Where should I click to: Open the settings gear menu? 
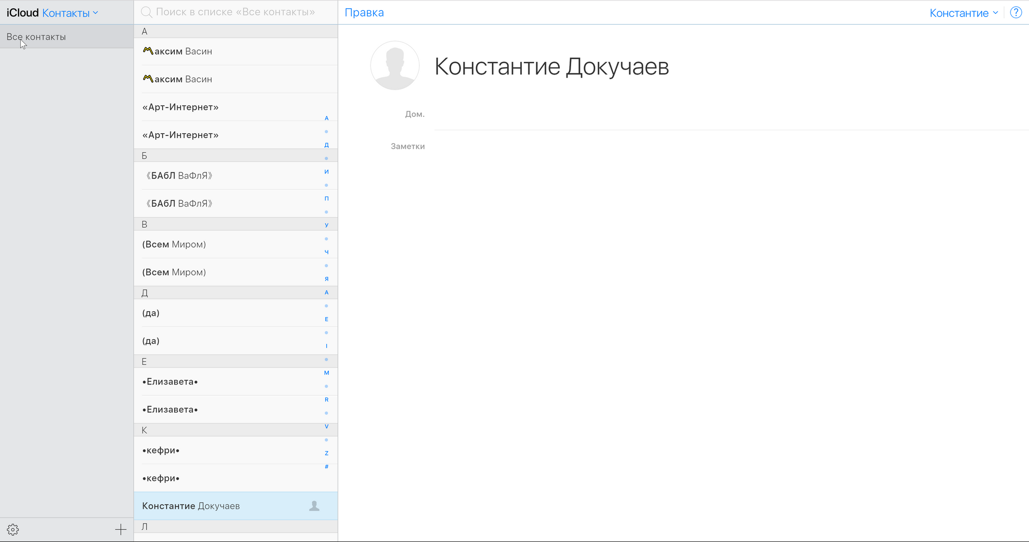click(x=13, y=530)
